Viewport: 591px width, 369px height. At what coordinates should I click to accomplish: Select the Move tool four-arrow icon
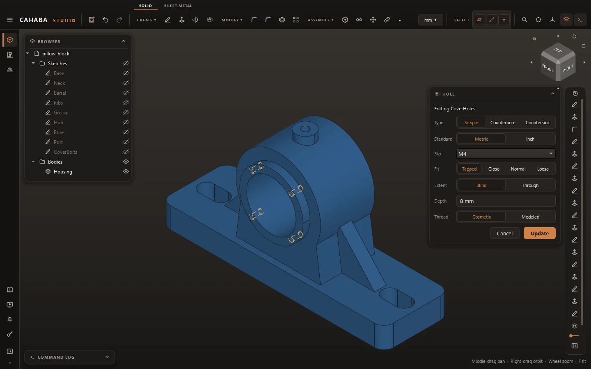pyautogui.click(x=373, y=20)
